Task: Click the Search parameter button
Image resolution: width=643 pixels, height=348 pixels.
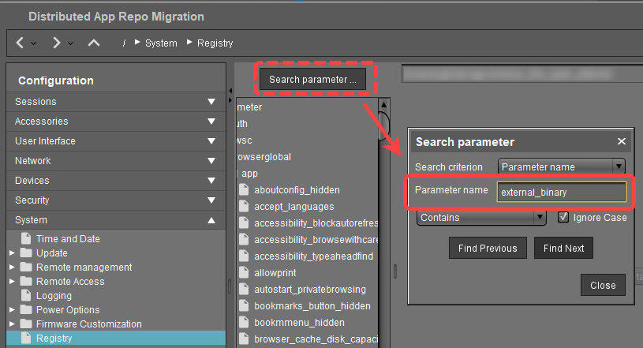Action: 312,80
